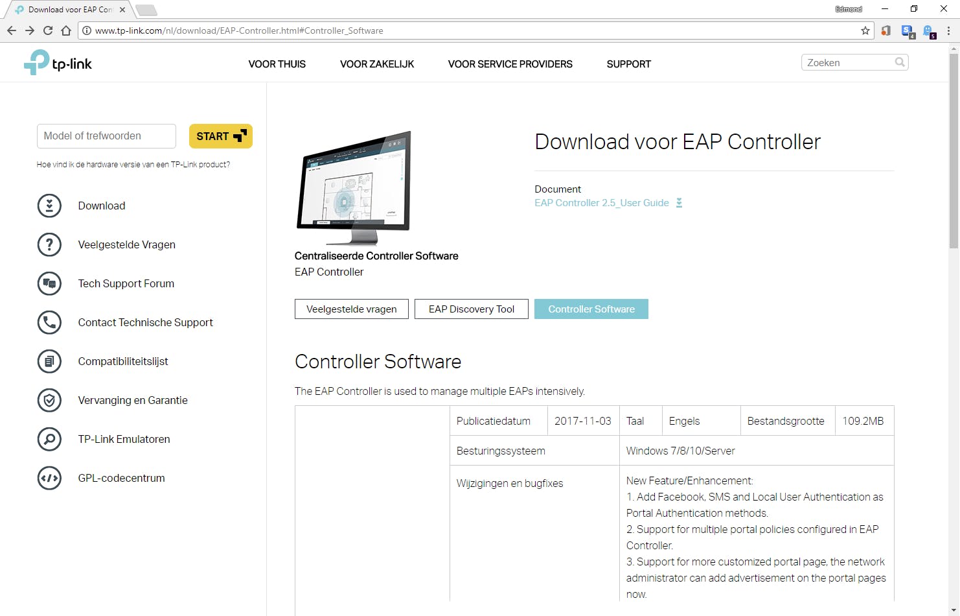Close the Download voor EAP browser tab
This screenshot has width=960, height=616.
[x=122, y=10]
